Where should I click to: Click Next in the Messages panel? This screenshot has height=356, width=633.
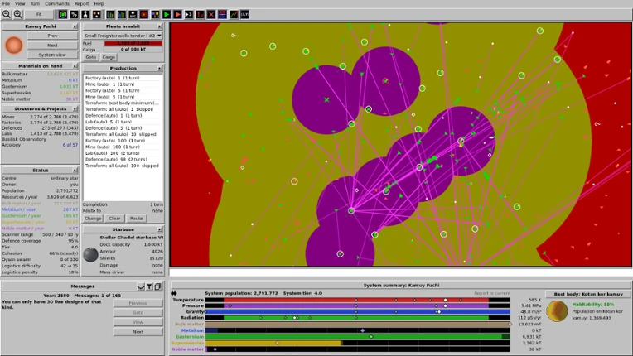click(138, 332)
